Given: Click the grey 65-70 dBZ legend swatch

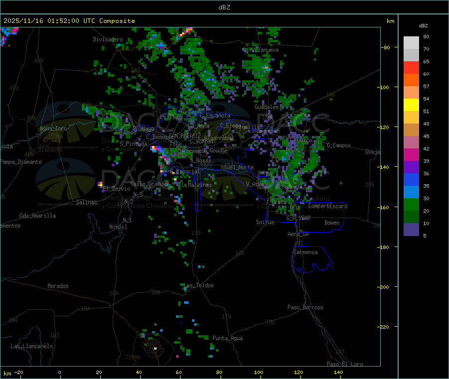Looking at the screenshot, I should [x=411, y=55].
